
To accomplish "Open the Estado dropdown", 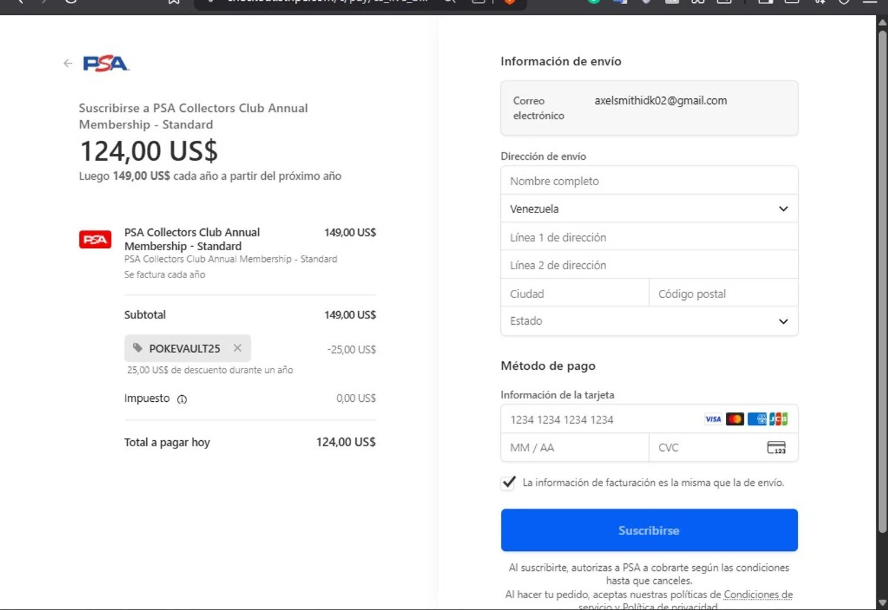I will click(x=649, y=321).
